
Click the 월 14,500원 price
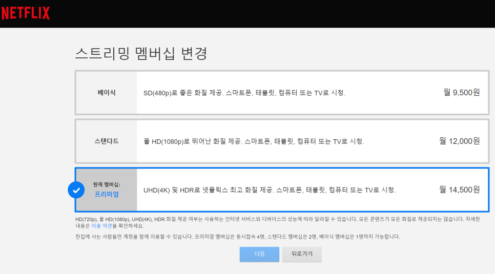[459, 189]
